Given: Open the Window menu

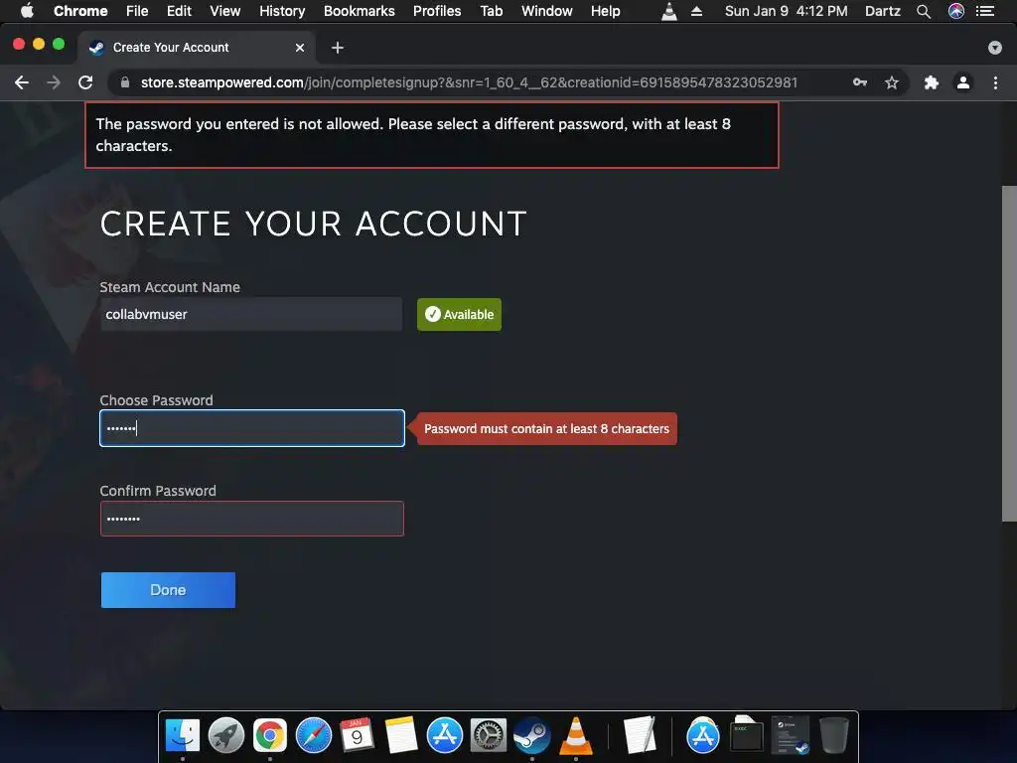Looking at the screenshot, I should (x=547, y=11).
